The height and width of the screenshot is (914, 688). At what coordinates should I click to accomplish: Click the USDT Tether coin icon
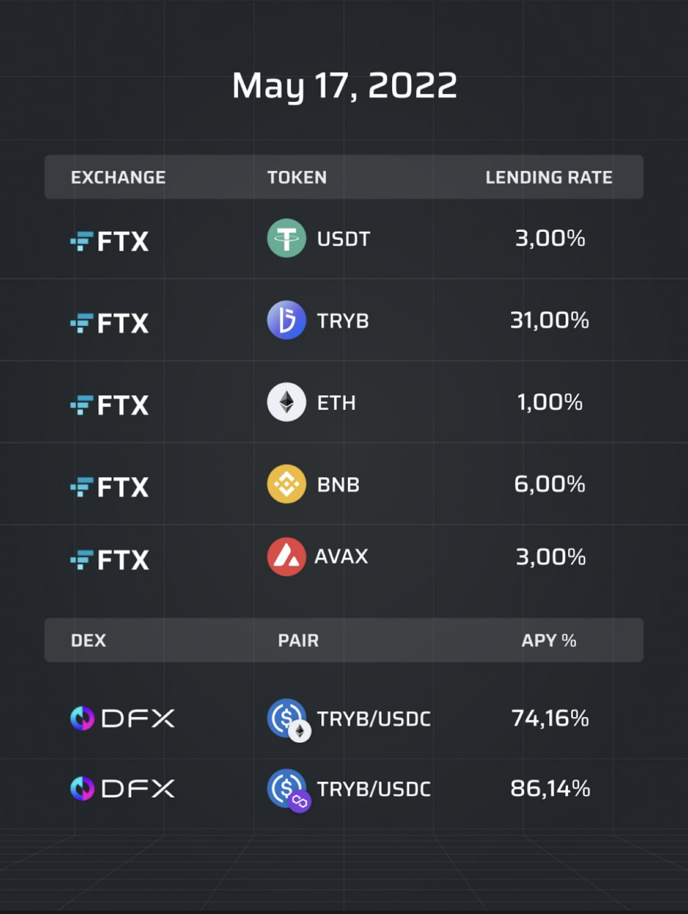tap(286, 238)
